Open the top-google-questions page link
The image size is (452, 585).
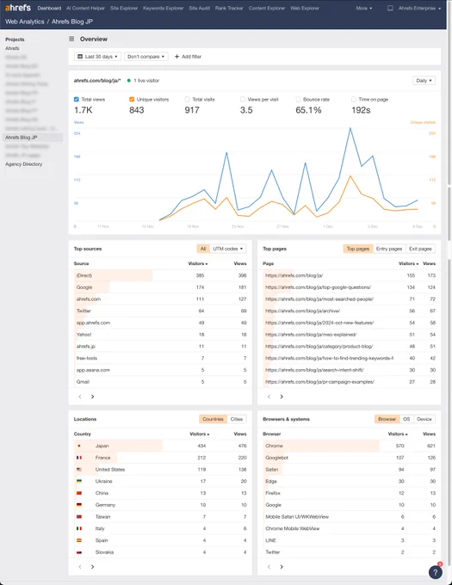tap(318, 287)
